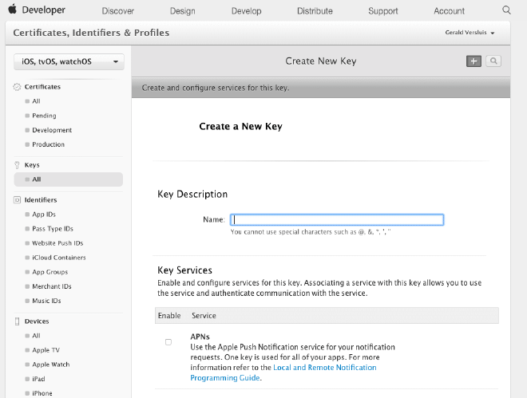This screenshot has height=398, width=527.
Task: Open Website Push IDs
Action: point(57,243)
